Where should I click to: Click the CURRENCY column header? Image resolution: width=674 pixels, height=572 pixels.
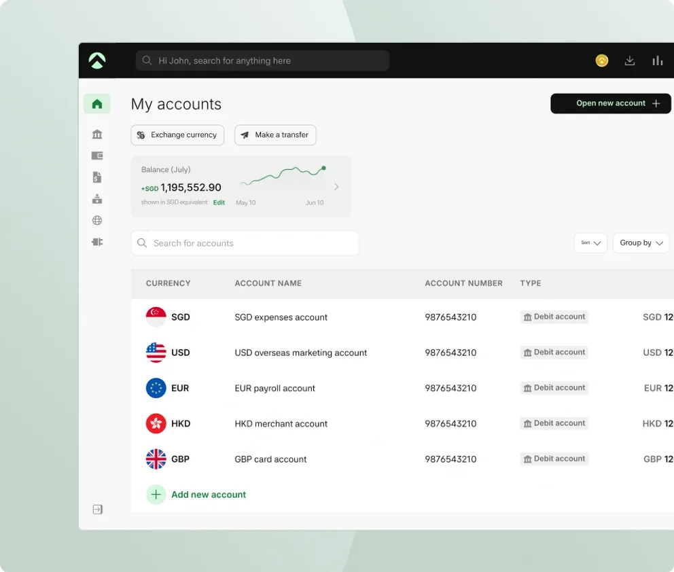click(168, 283)
